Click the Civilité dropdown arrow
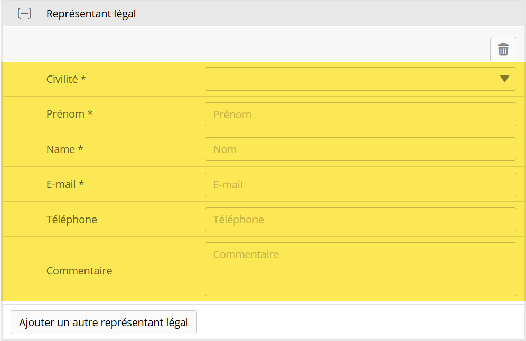The image size is (526, 341). click(504, 79)
